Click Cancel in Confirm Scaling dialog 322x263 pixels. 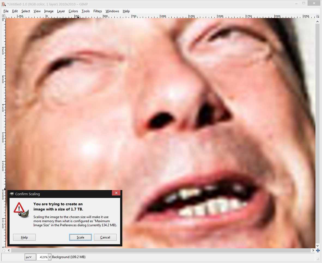(x=105, y=237)
